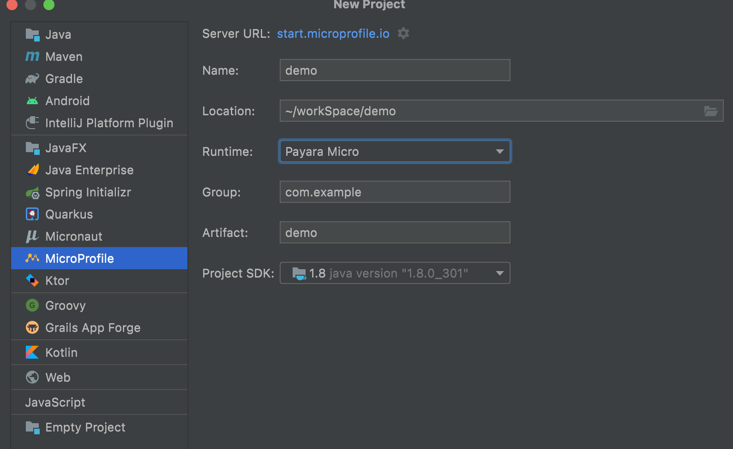Screen dimensions: 733x449
Task: Click the Artifact input field
Action: click(x=395, y=232)
